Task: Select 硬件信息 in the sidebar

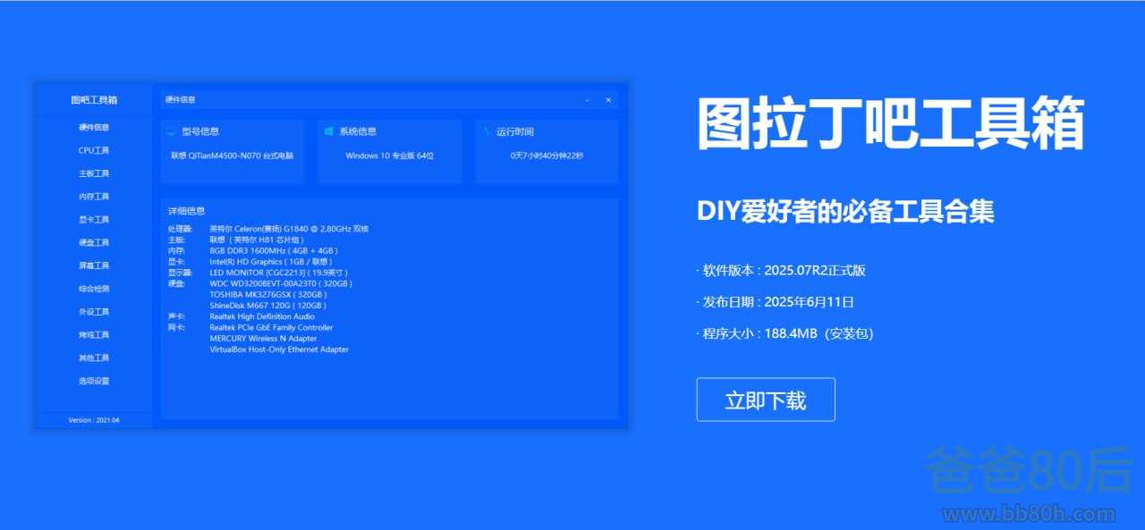Action: click(x=94, y=128)
